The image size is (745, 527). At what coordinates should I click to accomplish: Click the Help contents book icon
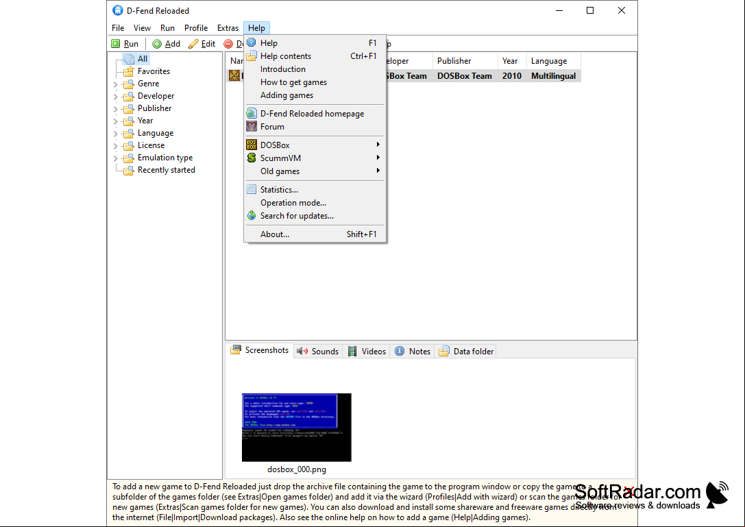[x=252, y=56]
